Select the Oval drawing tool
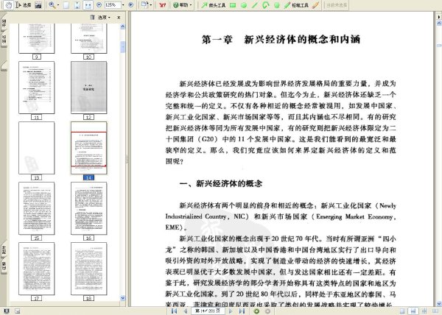Viewport: 442px width, 315px height. (244, 5)
